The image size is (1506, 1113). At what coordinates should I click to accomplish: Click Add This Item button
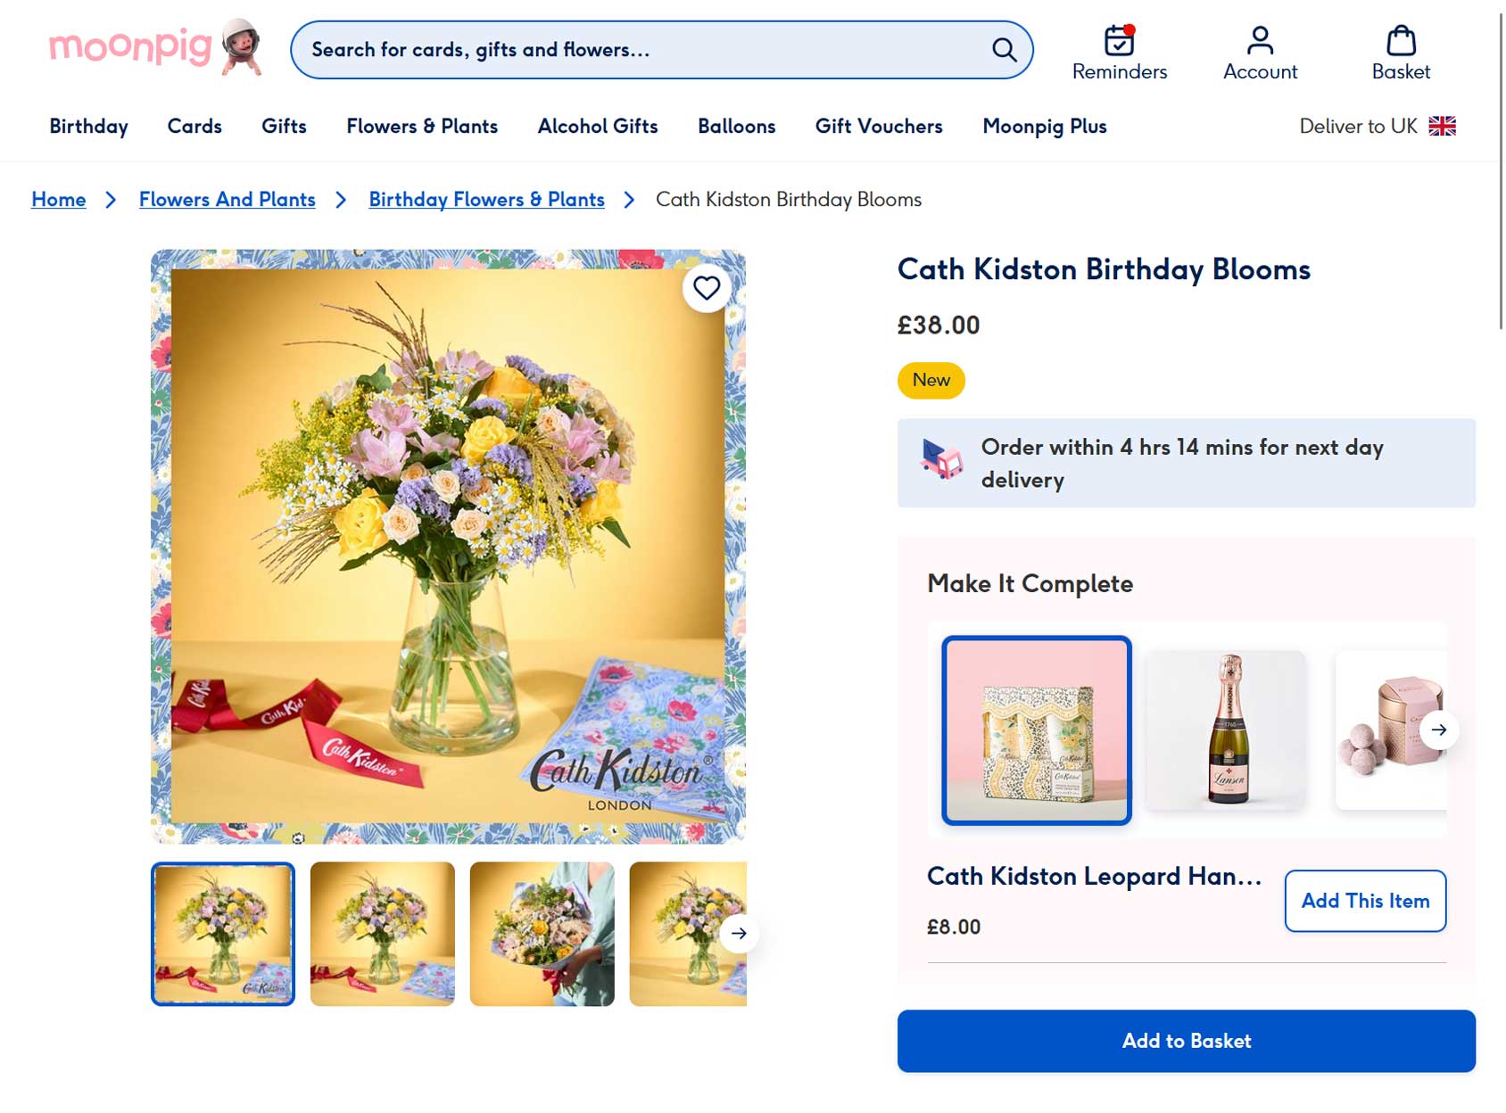tap(1365, 901)
